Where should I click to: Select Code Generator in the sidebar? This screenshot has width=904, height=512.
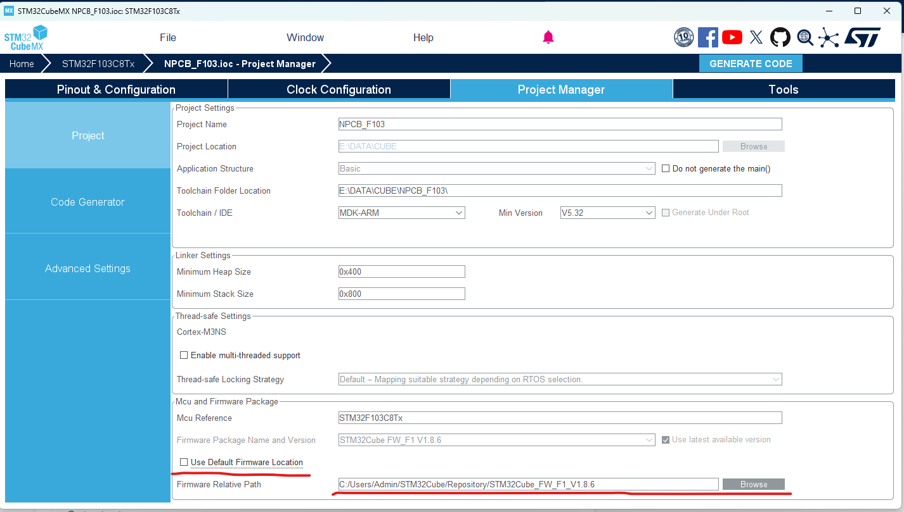pos(87,202)
